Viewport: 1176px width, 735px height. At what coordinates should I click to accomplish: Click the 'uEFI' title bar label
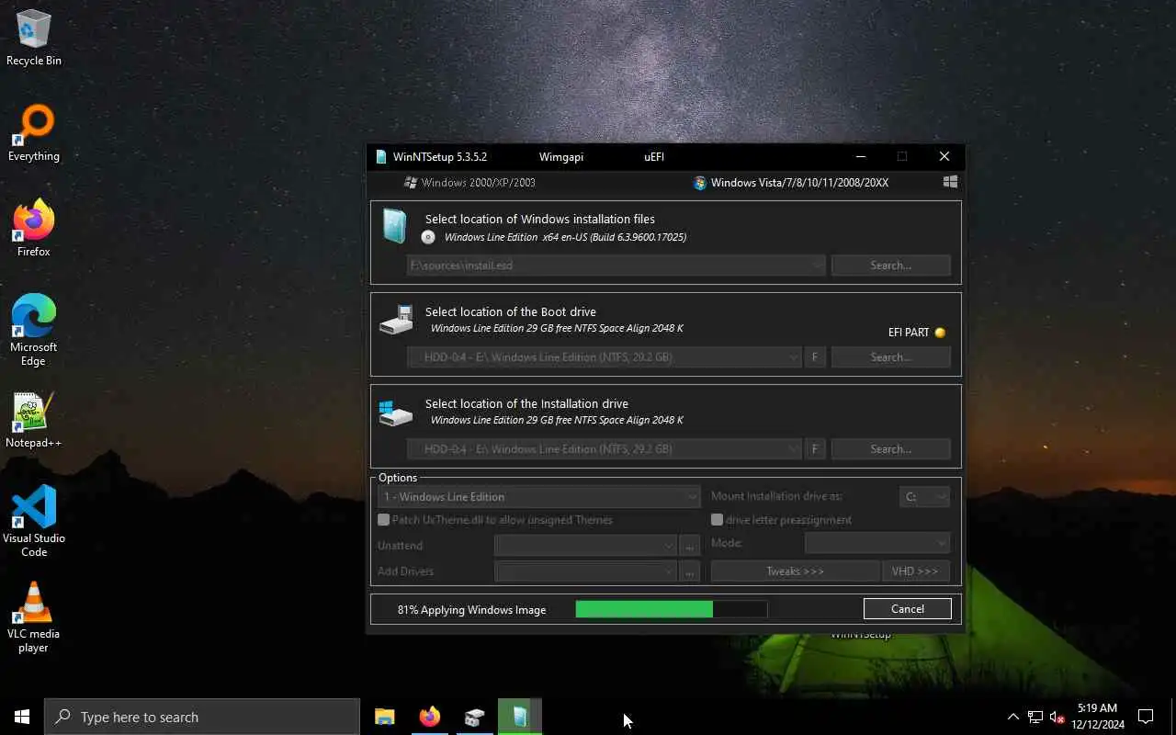(x=654, y=157)
